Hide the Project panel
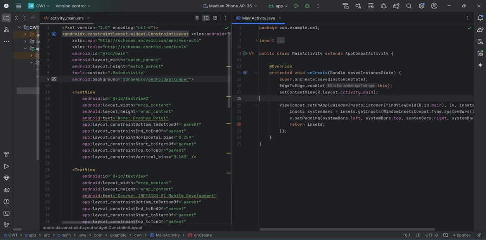 [34, 18]
